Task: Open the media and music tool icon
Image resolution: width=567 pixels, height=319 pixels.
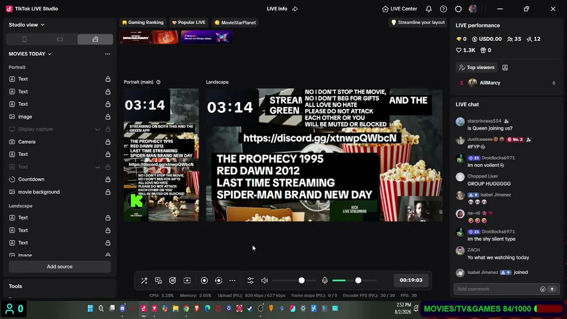Action: pos(159,280)
